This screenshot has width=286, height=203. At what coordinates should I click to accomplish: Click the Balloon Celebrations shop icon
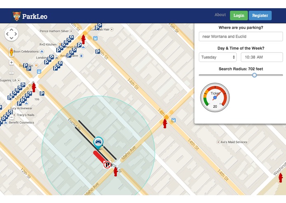42,51
